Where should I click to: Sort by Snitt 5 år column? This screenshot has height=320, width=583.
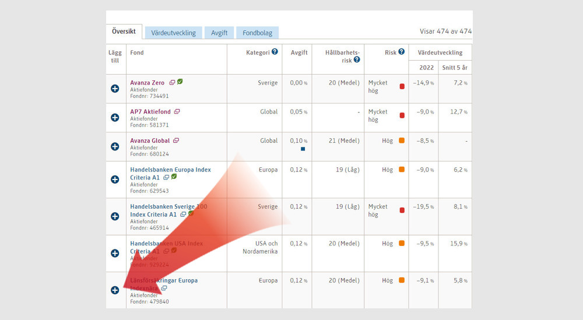pos(458,67)
